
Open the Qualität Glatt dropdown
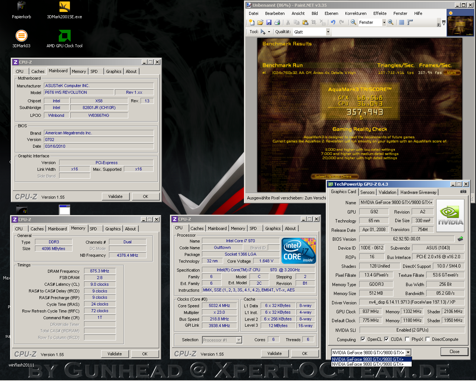click(328, 32)
